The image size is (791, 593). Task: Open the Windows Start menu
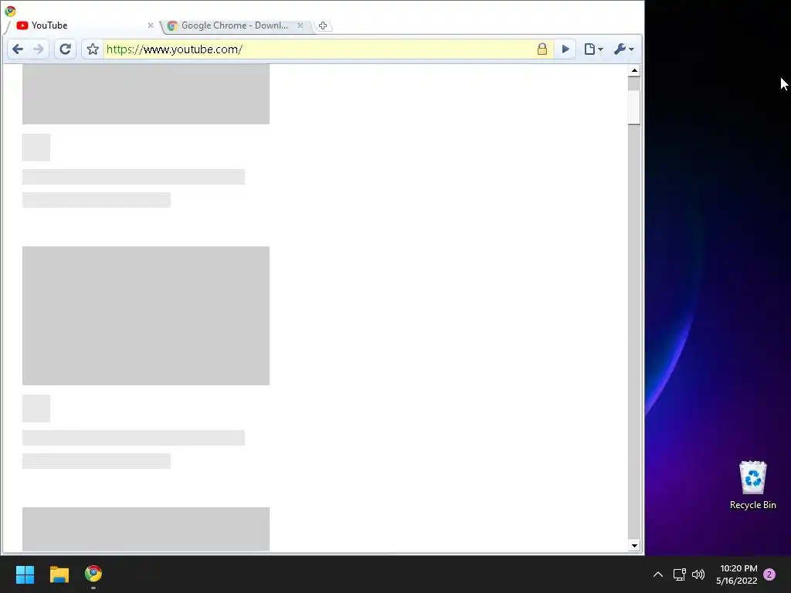click(x=25, y=574)
